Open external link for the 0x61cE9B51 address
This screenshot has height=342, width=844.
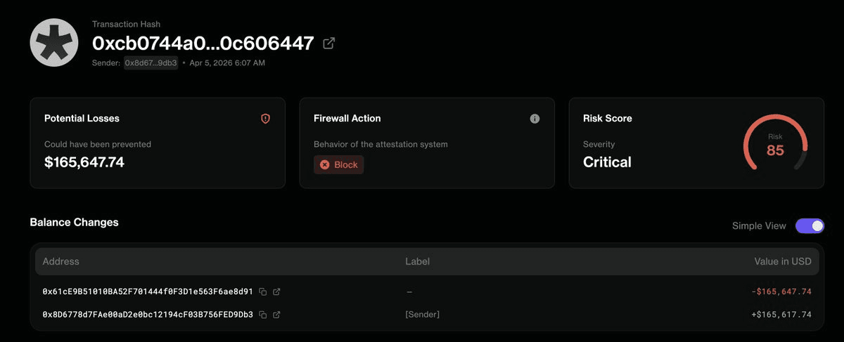point(276,291)
